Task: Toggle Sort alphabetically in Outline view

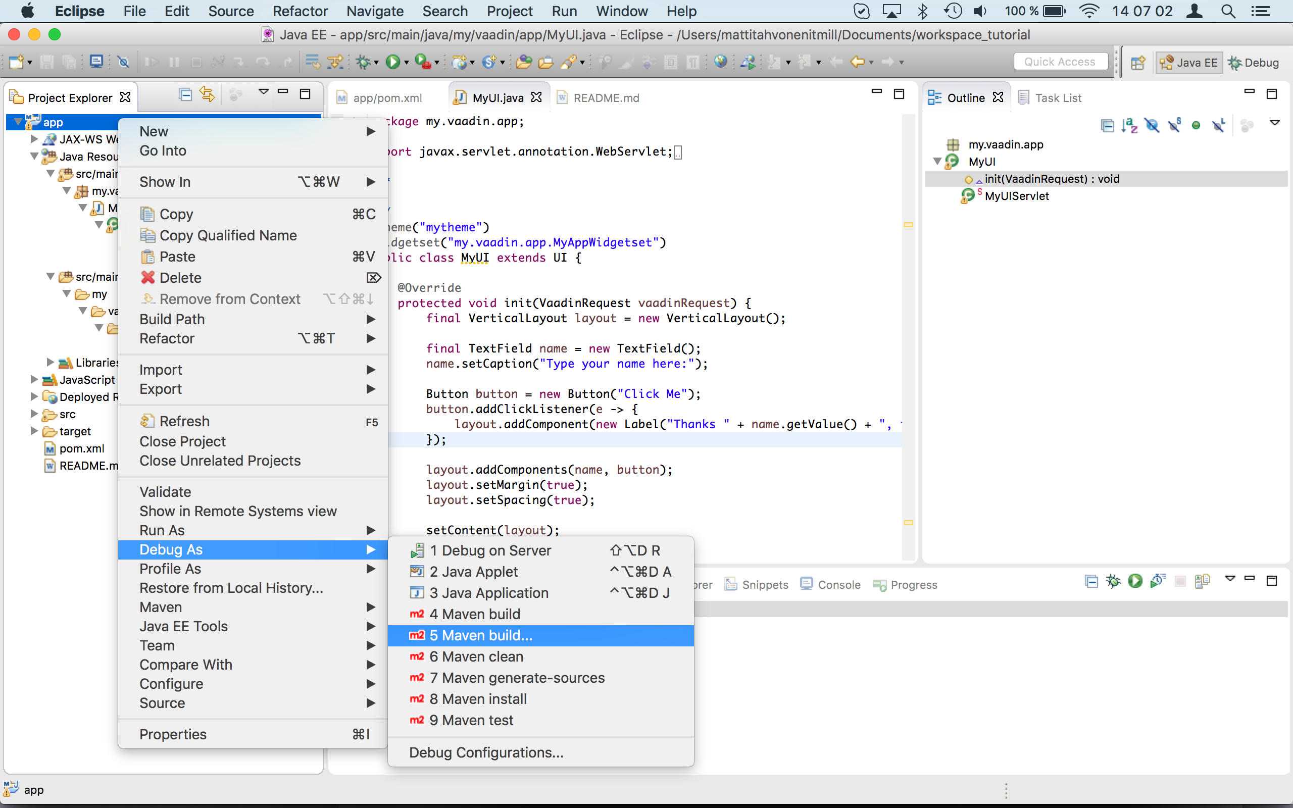Action: point(1129,126)
